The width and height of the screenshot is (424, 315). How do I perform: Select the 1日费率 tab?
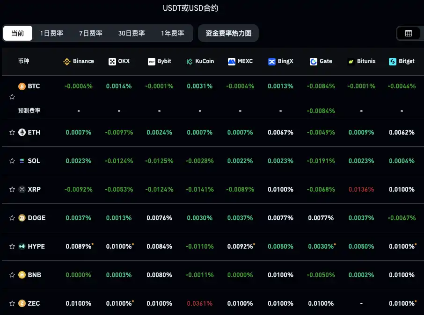51,33
